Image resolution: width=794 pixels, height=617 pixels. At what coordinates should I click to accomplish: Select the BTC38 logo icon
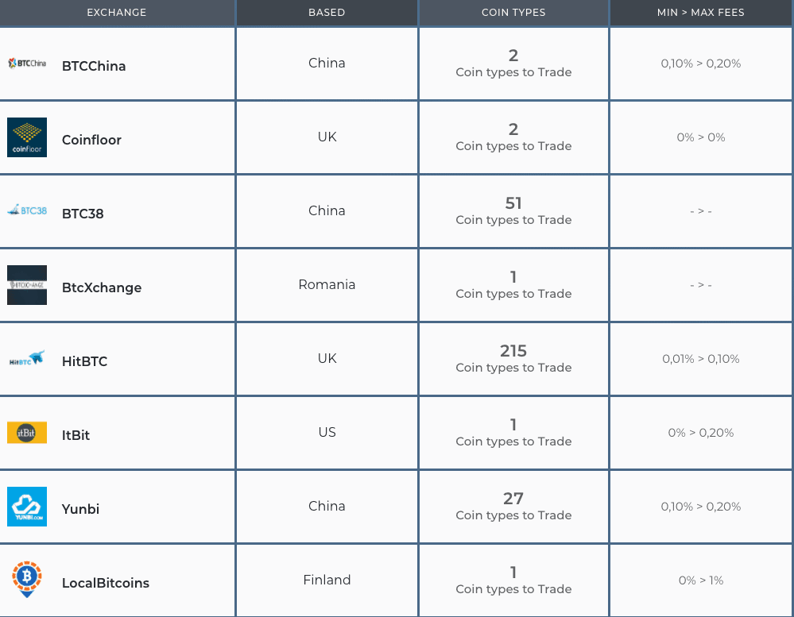tap(27, 210)
